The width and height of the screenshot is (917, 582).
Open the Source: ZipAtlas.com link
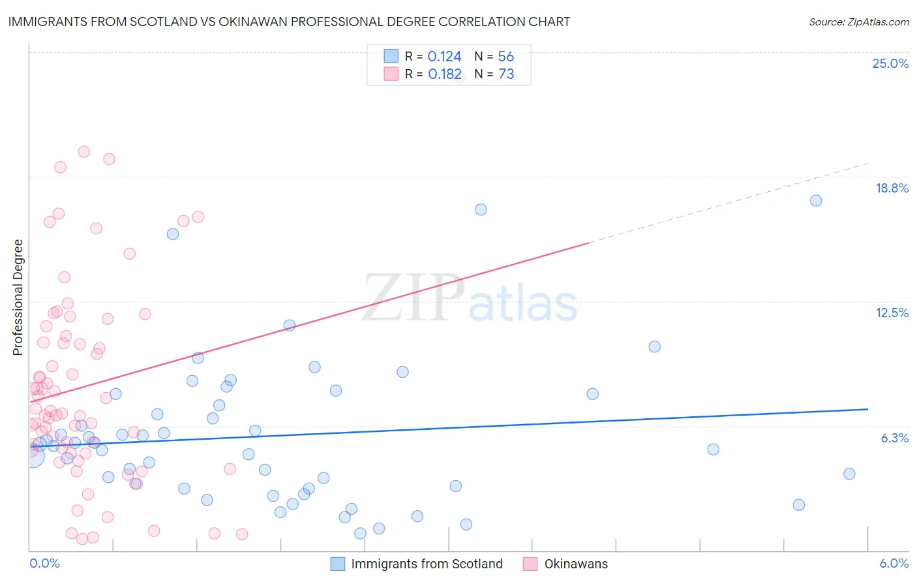tap(859, 22)
